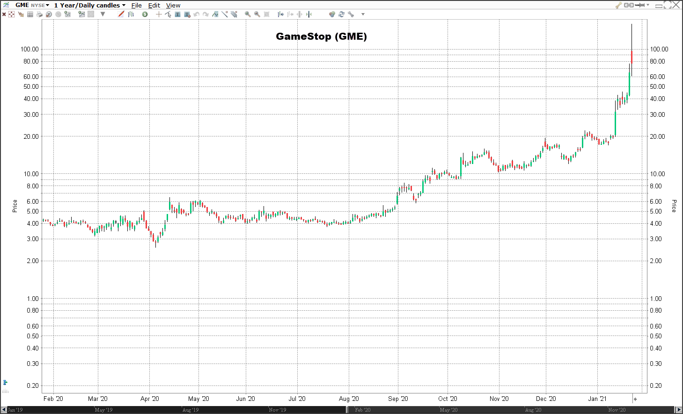Click the pointing hand toolbar icon
683x414 pixels.
21,14
